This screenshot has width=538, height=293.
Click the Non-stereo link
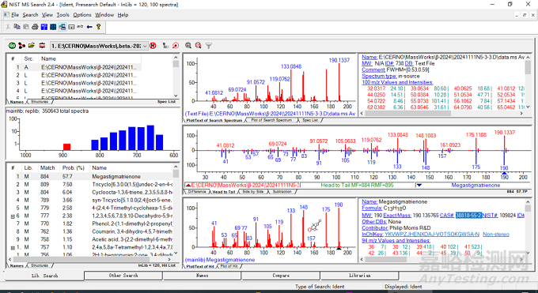click(x=496, y=234)
